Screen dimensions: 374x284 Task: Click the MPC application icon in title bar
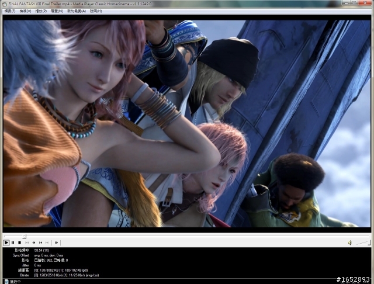pos(5,4)
